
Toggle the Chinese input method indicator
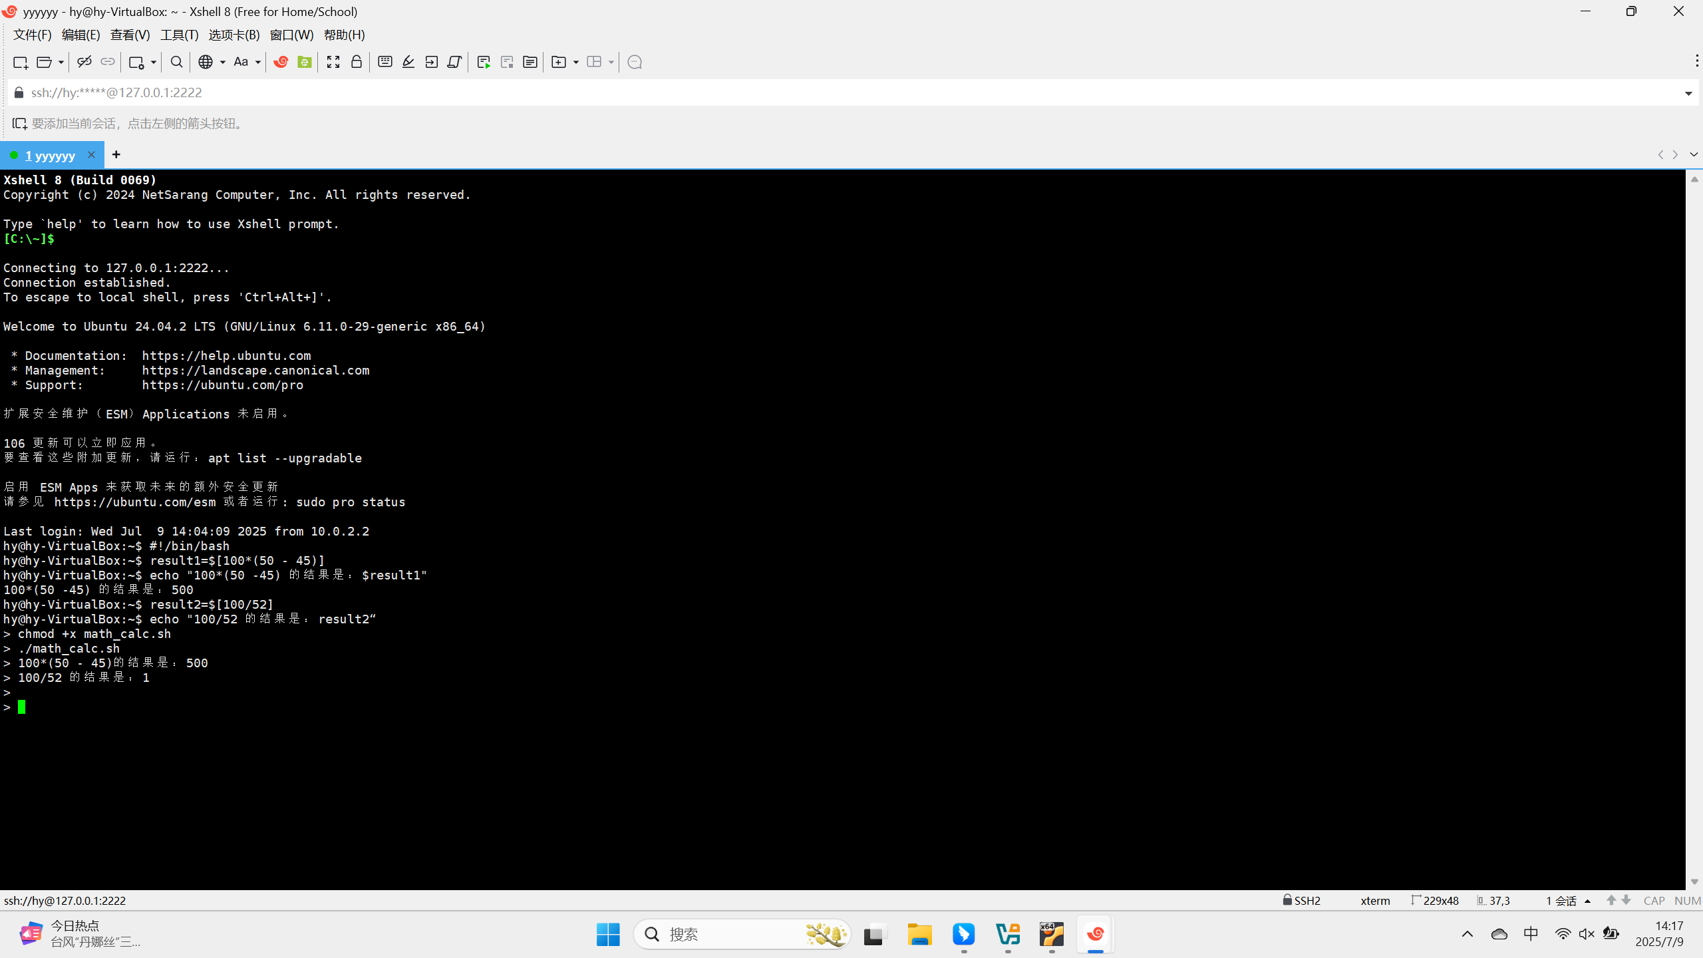pos(1531,934)
